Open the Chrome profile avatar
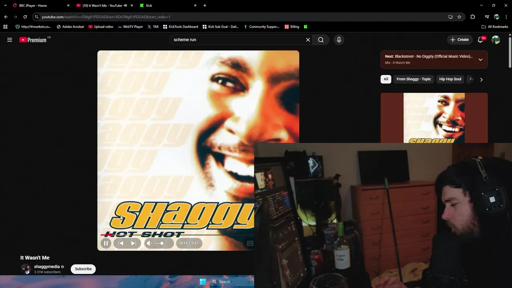 pyautogui.click(x=496, y=17)
